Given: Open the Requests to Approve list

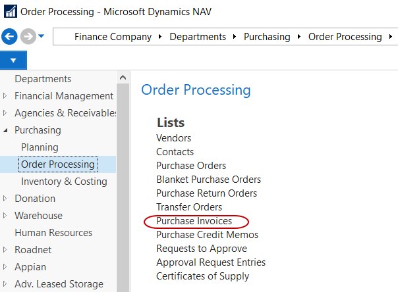Looking at the screenshot, I should click(x=202, y=249).
